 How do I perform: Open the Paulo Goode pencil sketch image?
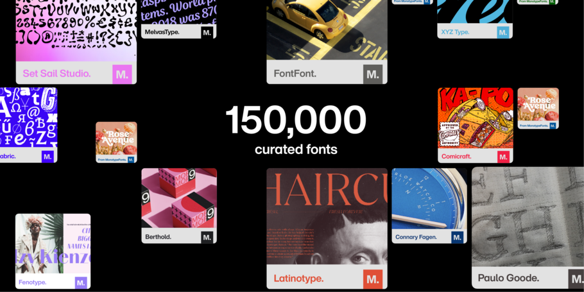tap(528, 217)
